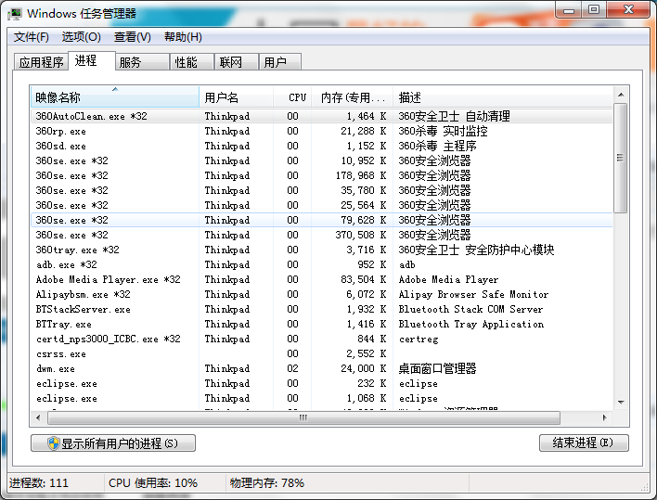Switch to the 应用程序 tab

pyautogui.click(x=41, y=62)
